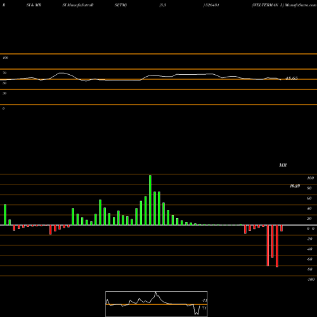317x317 pixels.
Task: Click the RSI value label 48.65
Action: [x=292, y=78]
